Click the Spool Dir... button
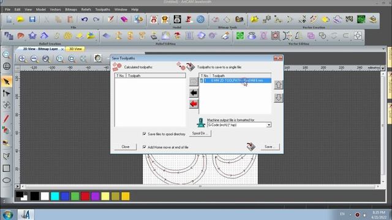This screenshot has width=392, height=220. coord(200,133)
